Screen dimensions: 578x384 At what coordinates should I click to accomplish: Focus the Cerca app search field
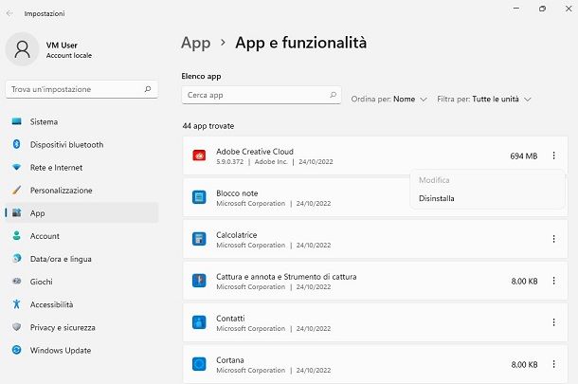(x=262, y=95)
